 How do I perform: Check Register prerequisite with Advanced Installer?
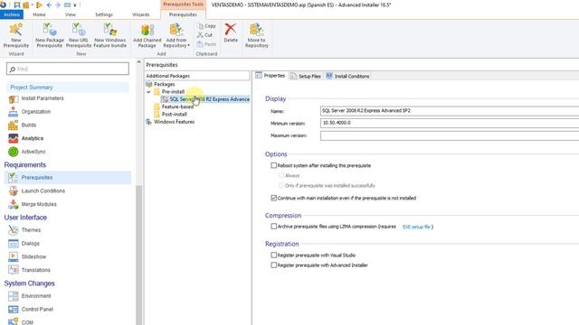click(x=273, y=265)
